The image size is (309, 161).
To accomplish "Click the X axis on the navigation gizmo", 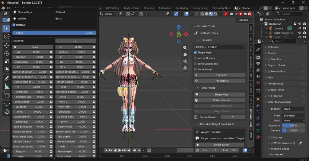I will tap(186, 34).
